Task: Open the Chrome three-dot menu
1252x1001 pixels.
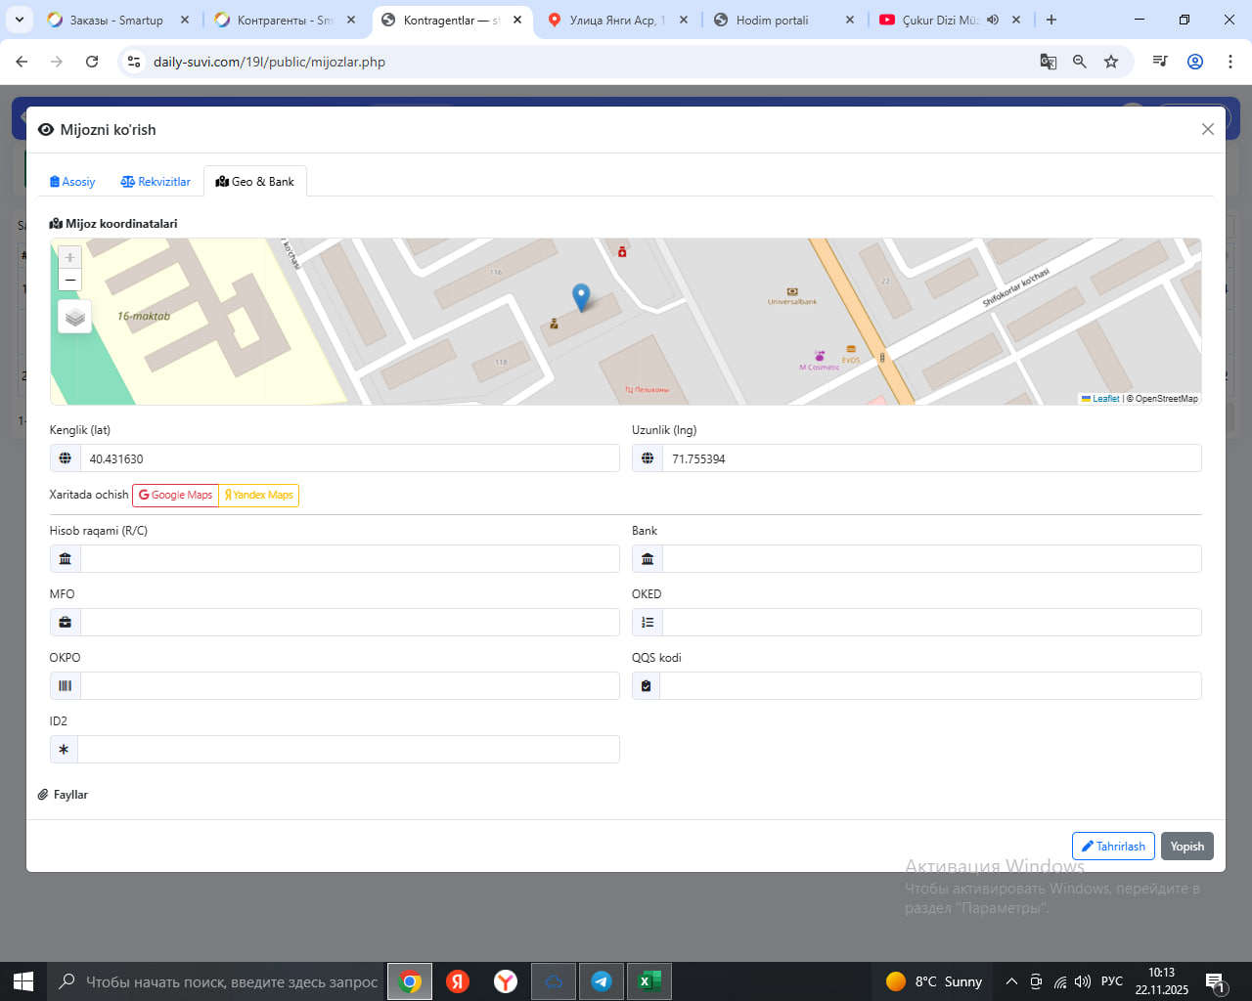Action: 1230,62
